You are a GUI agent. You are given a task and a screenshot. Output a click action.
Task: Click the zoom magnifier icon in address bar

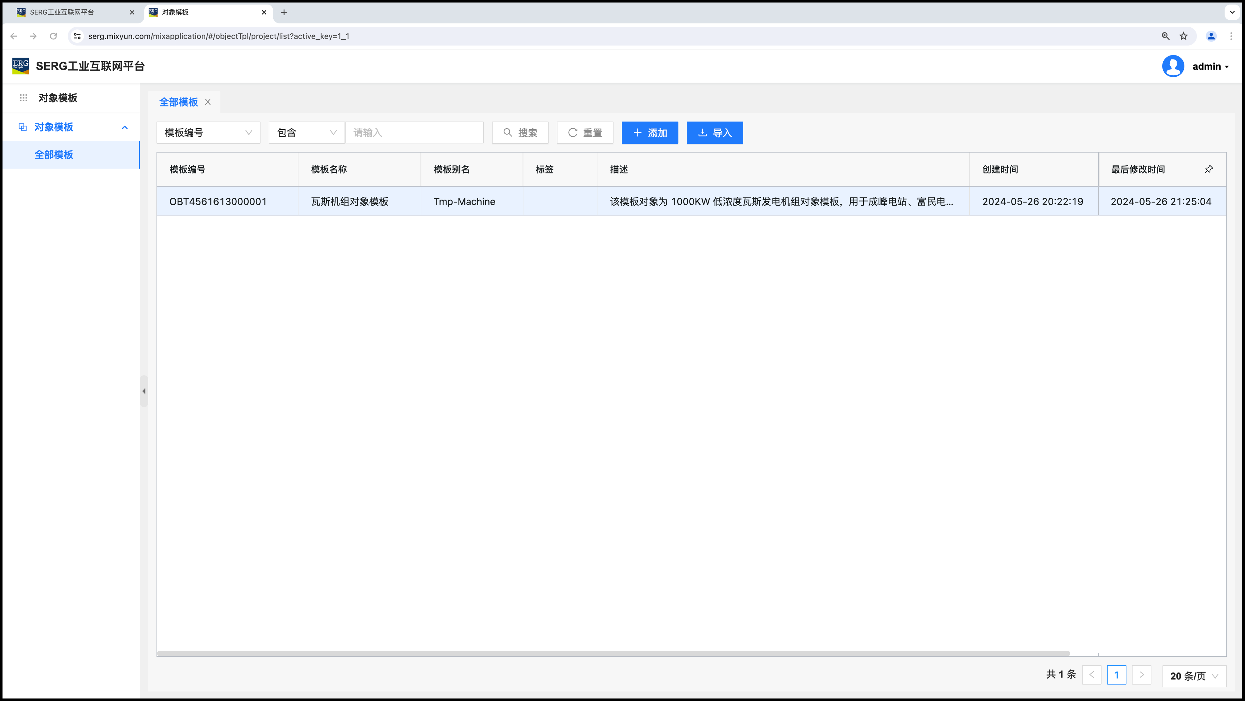click(x=1165, y=36)
